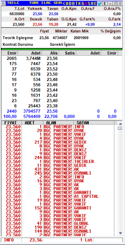Click the 'FIYAT' column header in trades
Screen dimensions: 125x245
pyautogui.click(x=11, y=123)
